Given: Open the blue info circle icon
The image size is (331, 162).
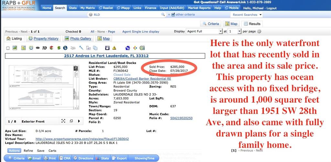Looking at the screenshot, I should pos(65,48).
